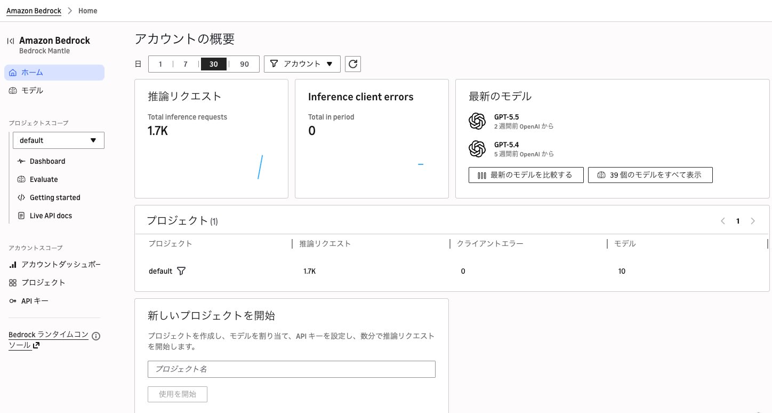Click the brain icon beside モデル
This screenshot has width=772, height=413.
(13, 91)
